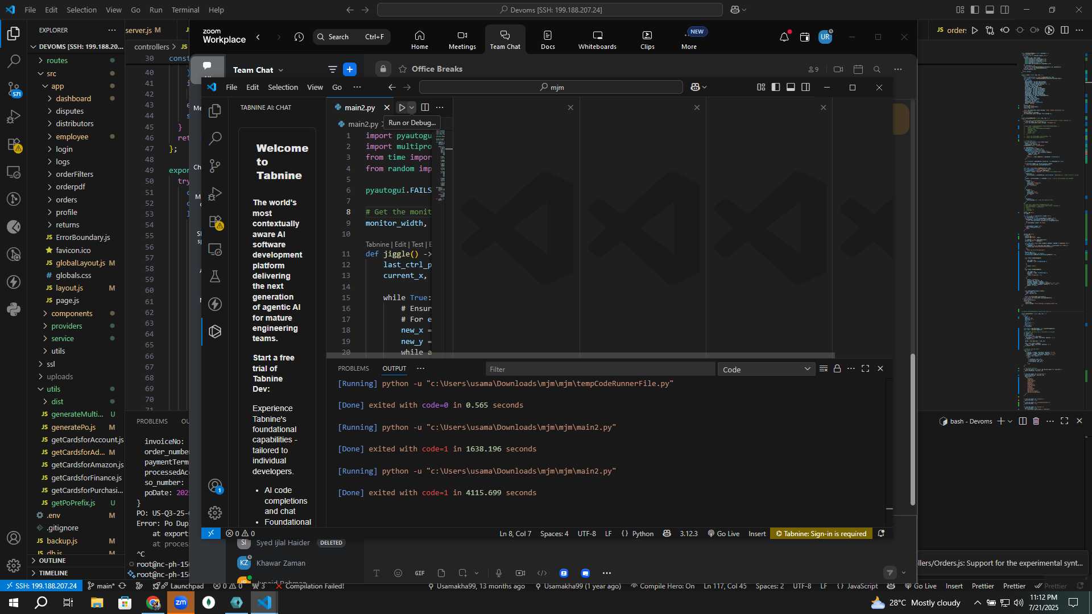Click inner VS Code mjm command search bar
Screen dimensions: 1092x614
tap(551, 87)
